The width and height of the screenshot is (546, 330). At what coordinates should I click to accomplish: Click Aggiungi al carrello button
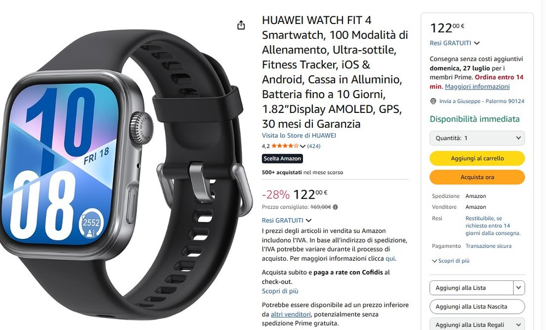point(477,158)
